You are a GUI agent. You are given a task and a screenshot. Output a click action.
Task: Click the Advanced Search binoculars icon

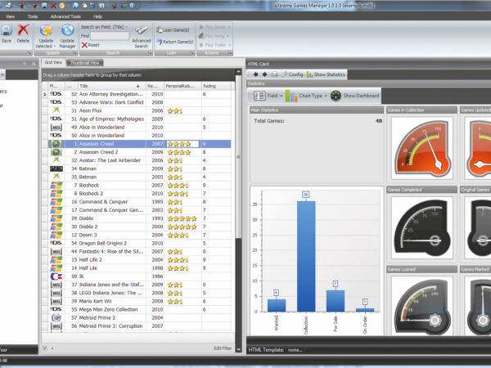[142, 29]
